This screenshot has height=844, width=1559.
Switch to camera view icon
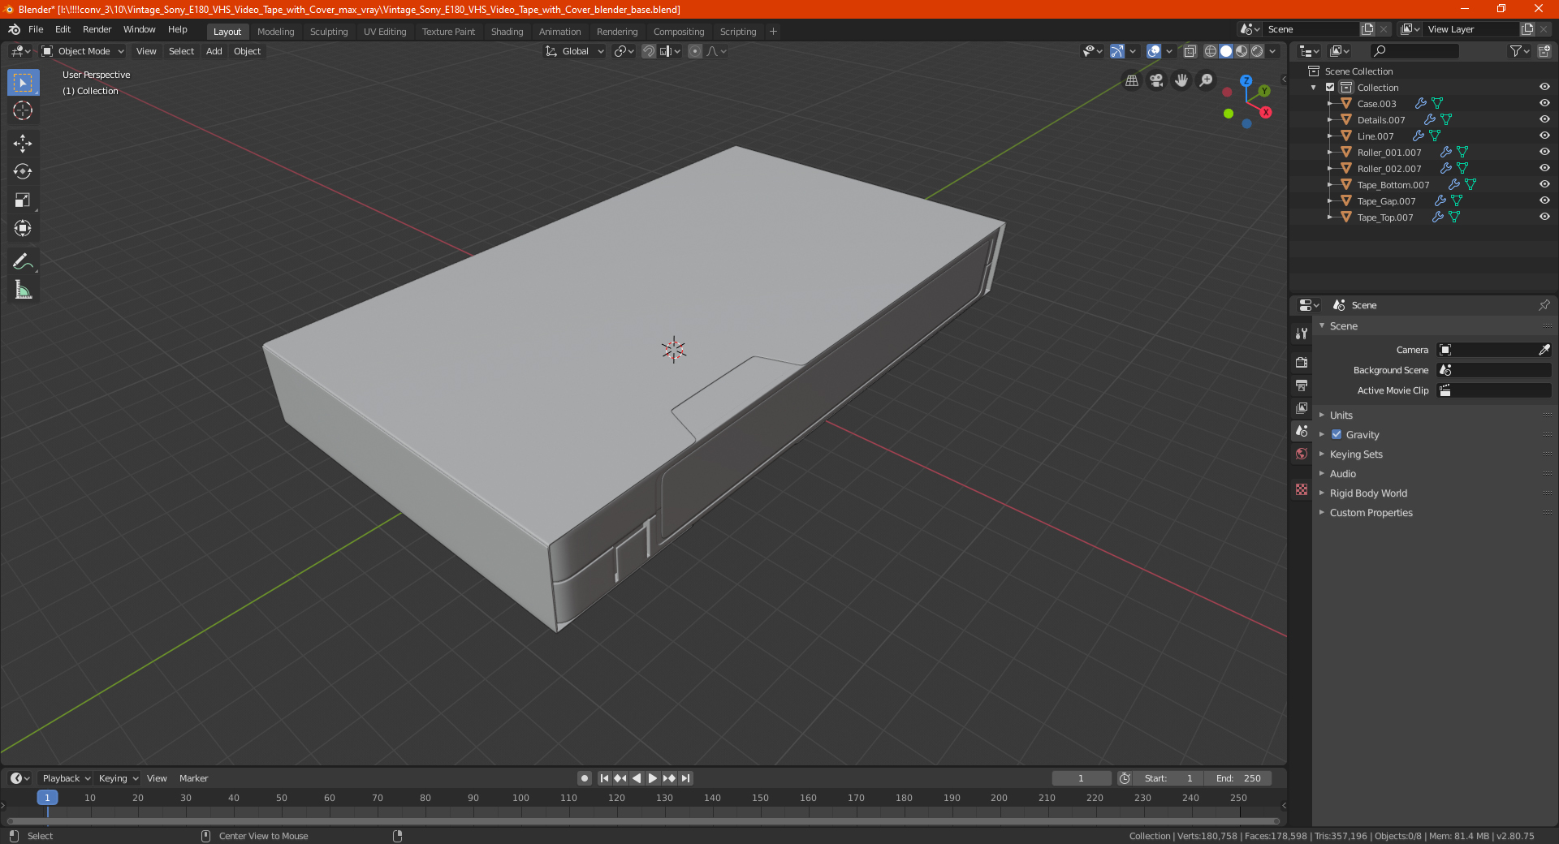(1156, 80)
